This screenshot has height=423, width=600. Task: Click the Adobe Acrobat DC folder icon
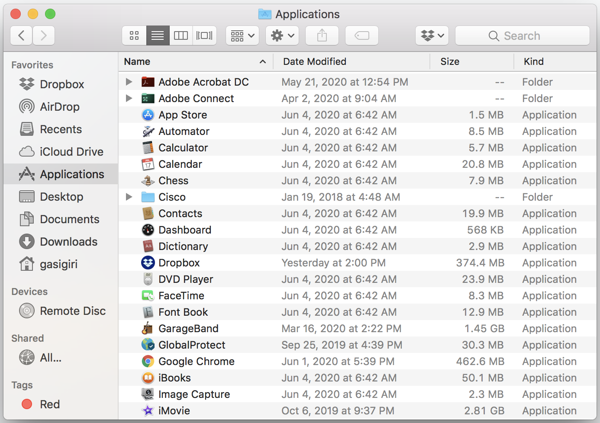click(x=148, y=82)
